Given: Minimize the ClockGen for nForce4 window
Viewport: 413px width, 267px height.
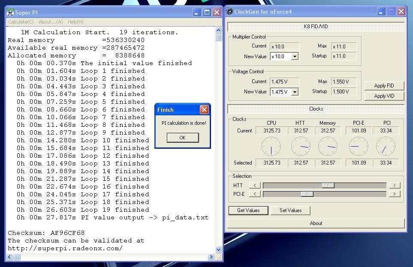Looking at the screenshot, I should (x=381, y=12).
